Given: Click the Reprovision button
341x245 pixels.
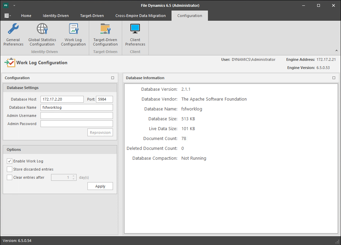Looking at the screenshot, I should tap(100, 133).
